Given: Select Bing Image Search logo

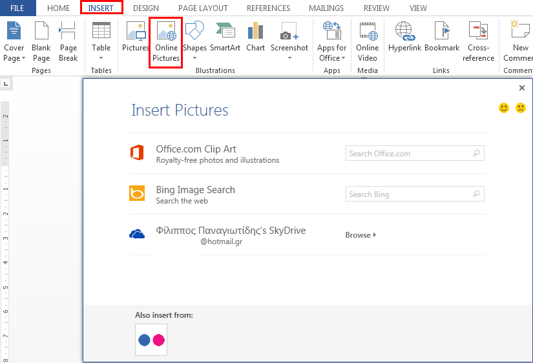Looking at the screenshot, I should pyautogui.click(x=137, y=193).
